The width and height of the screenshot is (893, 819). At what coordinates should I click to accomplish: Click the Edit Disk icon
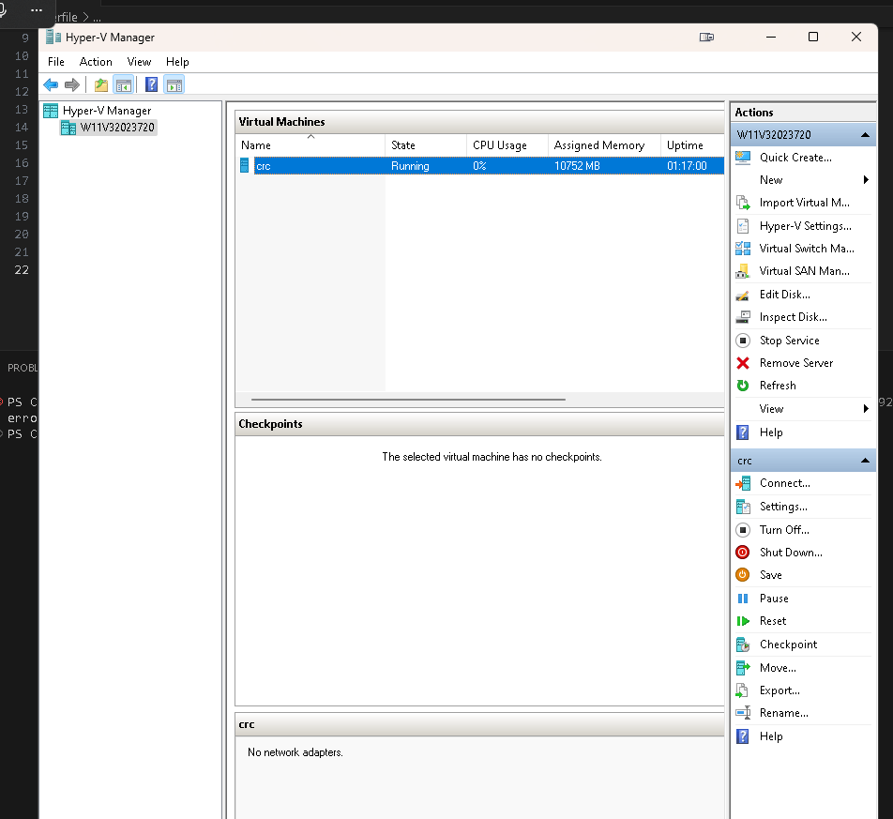click(x=743, y=295)
